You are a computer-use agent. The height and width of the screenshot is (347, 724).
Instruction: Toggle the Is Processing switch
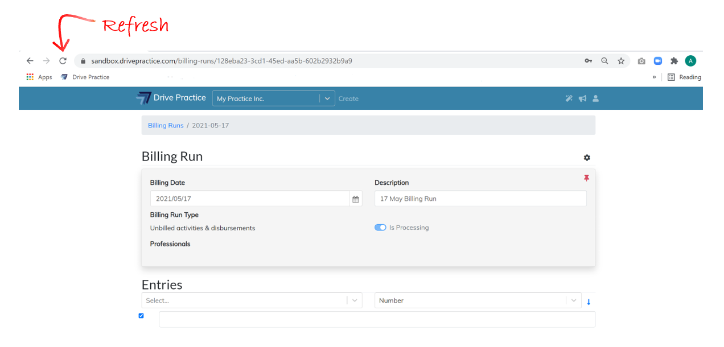[380, 228]
